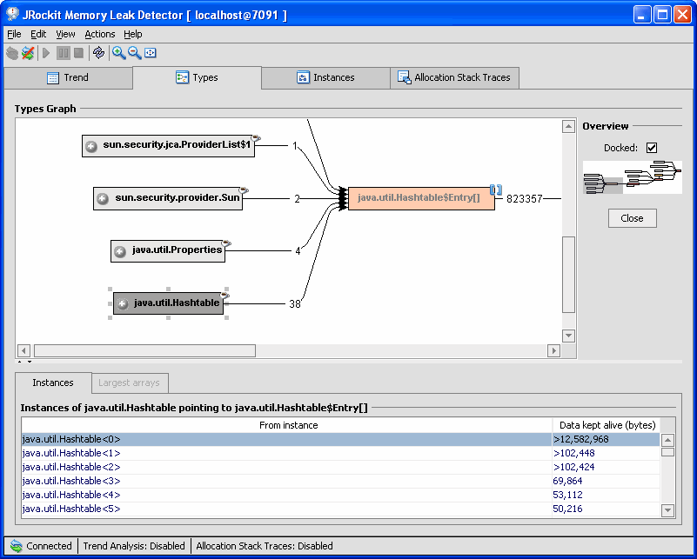Click Trend Analysis: Disabled status entry
Viewport: 697px width, 559px height.
[x=134, y=546]
